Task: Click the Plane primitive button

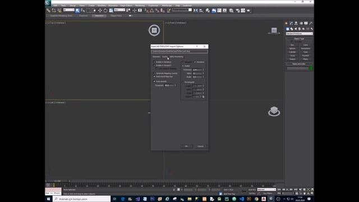Action: (x=305, y=59)
